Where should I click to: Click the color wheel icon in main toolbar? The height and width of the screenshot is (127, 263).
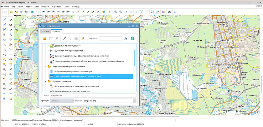point(163,12)
